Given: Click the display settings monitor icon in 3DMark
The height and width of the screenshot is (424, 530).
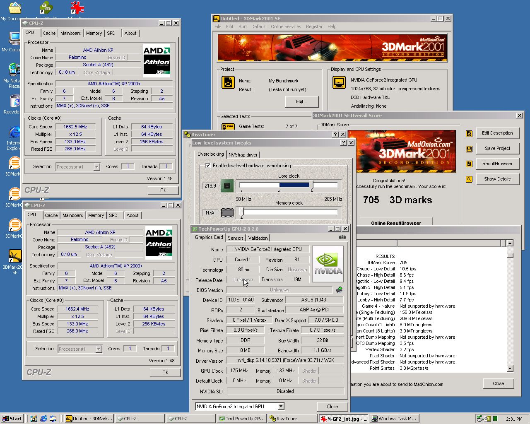Looking at the screenshot, I should [339, 82].
